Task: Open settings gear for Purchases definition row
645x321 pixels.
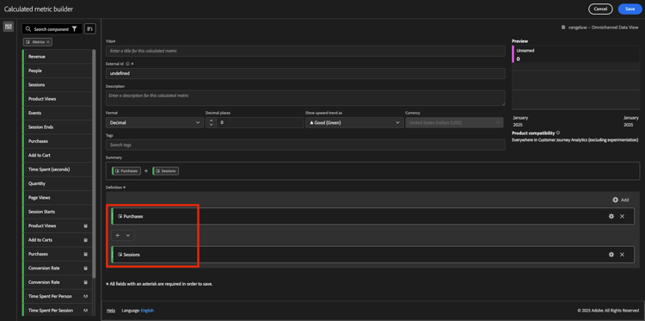Action: 611,216
